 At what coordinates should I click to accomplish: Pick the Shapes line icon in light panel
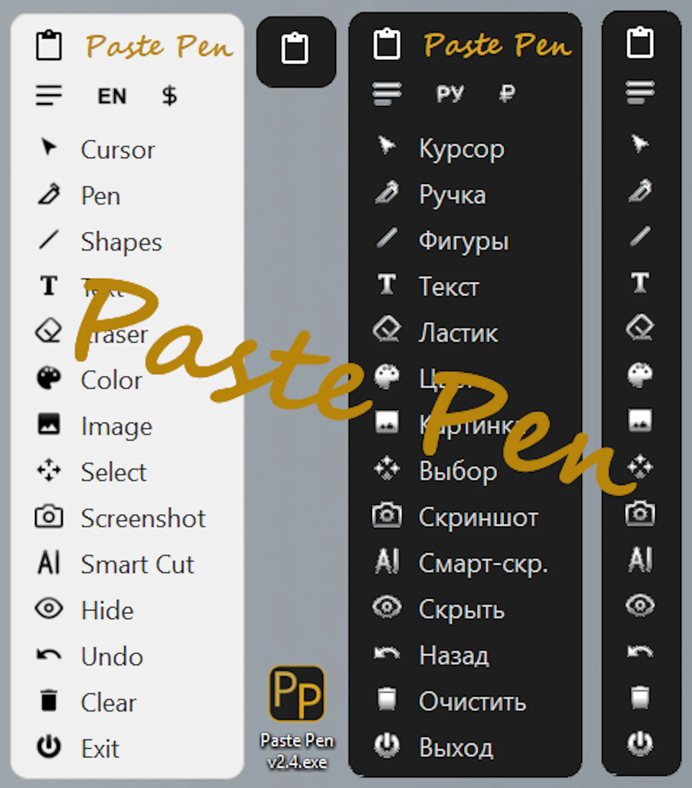pyautogui.click(x=48, y=239)
